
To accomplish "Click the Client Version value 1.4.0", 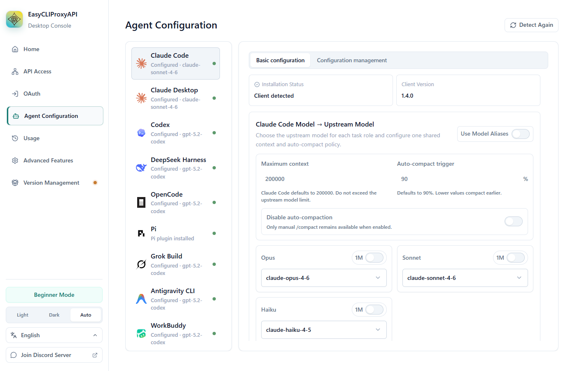I will coord(407,96).
